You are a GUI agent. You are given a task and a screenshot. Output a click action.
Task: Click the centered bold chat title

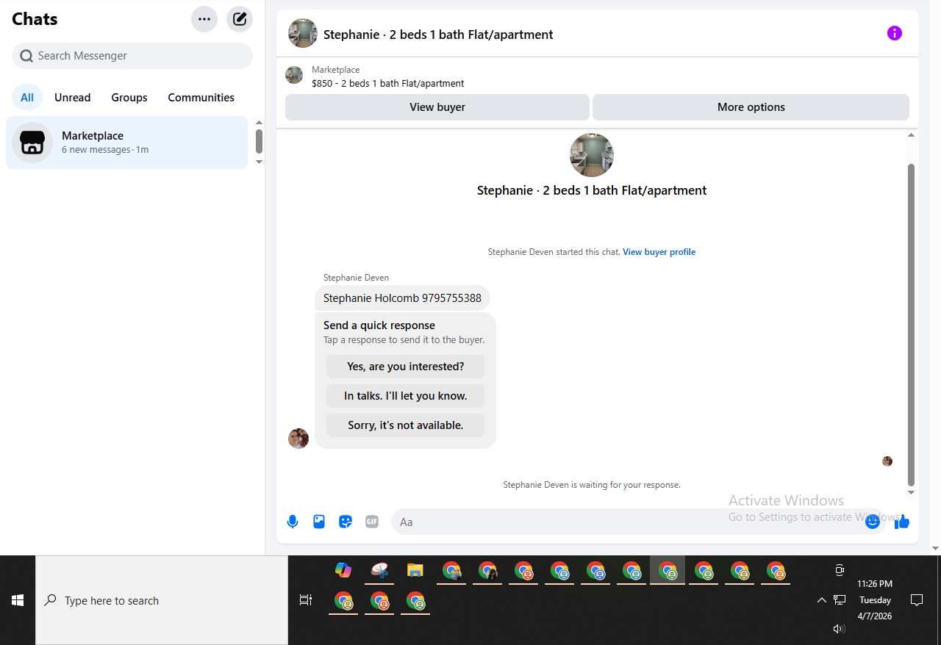[592, 190]
